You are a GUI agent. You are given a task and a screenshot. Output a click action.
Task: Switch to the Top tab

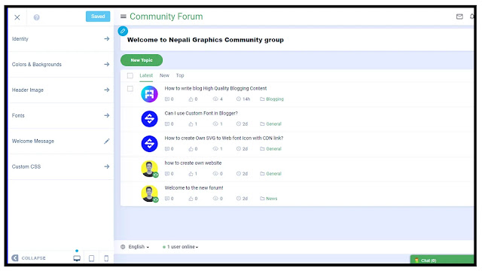[180, 75]
